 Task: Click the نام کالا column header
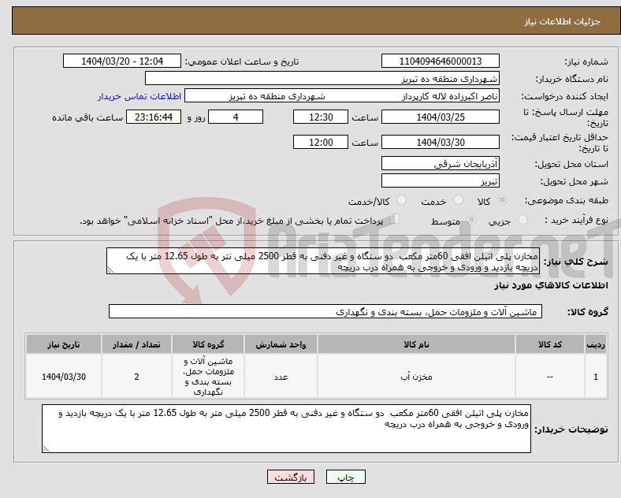tap(416, 344)
